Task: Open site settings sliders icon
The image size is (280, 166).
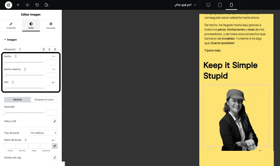Action: tap(28, 5)
